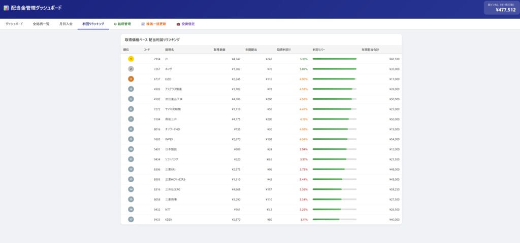Click the rank 4 badge for アステラス製薬
The image size is (520, 243).
pyautogui.click(x=131, y=89)
